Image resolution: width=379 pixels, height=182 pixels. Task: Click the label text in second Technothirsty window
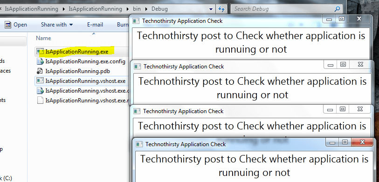[x=252, y=88]
